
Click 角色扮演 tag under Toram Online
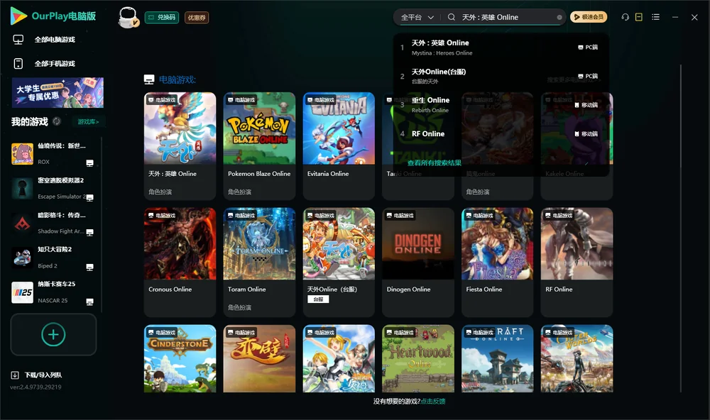pos(239,308)
